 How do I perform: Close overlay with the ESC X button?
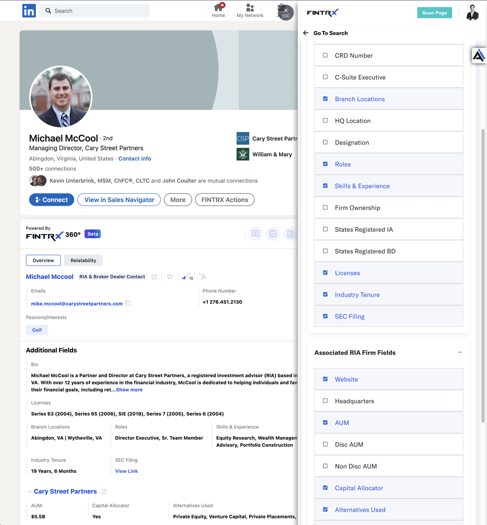(x=285, y=12)
